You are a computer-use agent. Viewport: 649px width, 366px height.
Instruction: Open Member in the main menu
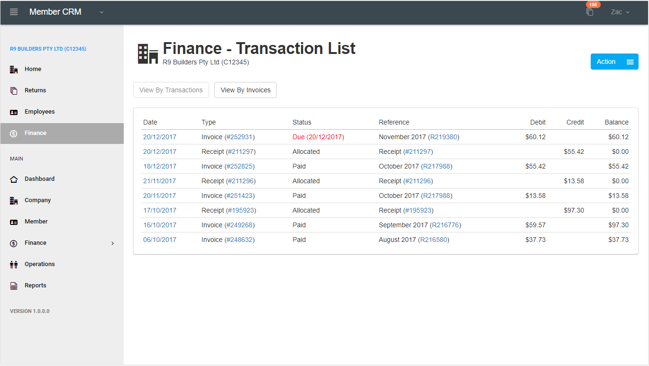62,222
